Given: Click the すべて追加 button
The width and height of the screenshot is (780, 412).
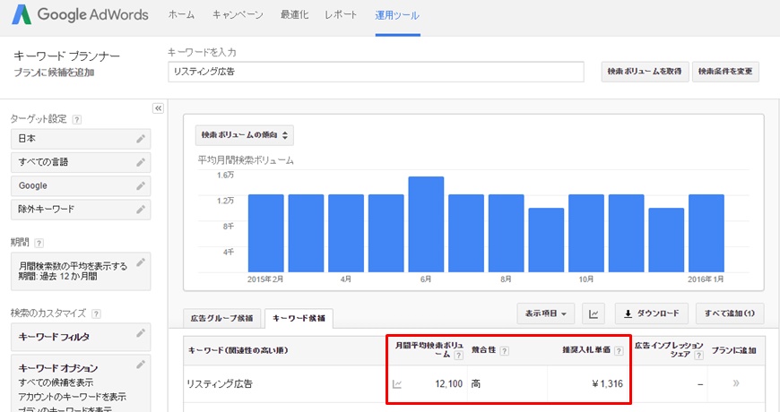Looking at the screenshot, I should (x=729, y=313).
